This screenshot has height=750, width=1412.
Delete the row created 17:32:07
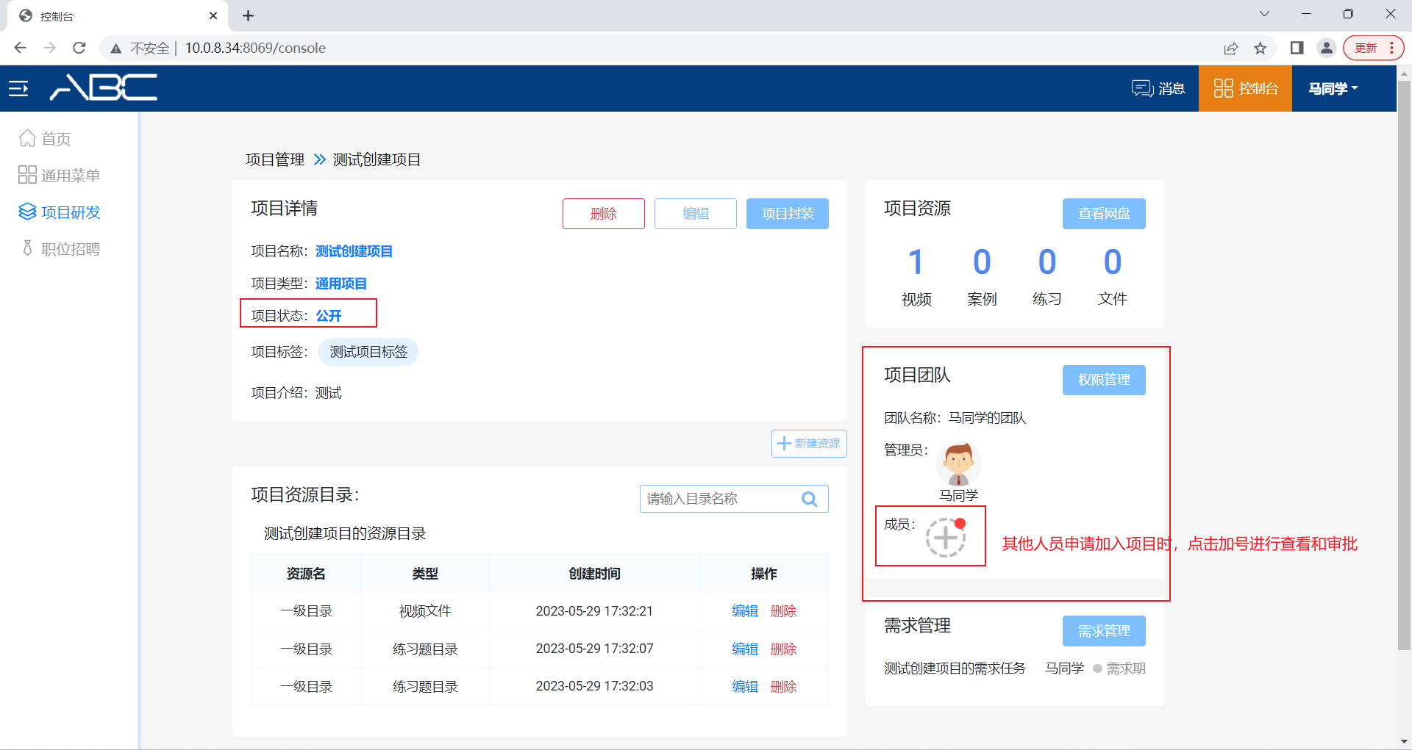783,649
